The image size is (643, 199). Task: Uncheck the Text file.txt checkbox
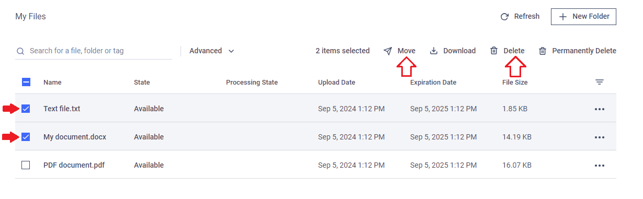tap(26, 109)
